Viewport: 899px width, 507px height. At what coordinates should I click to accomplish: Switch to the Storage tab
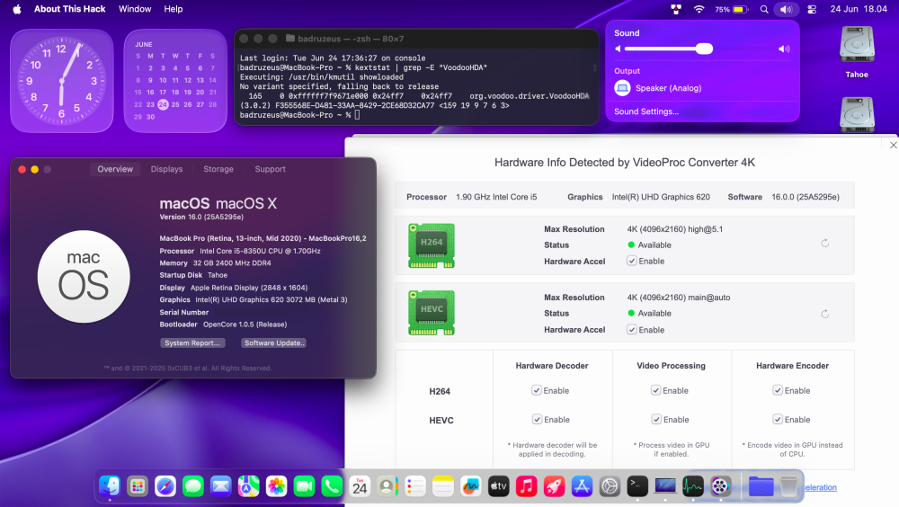[x=218, y=169]
